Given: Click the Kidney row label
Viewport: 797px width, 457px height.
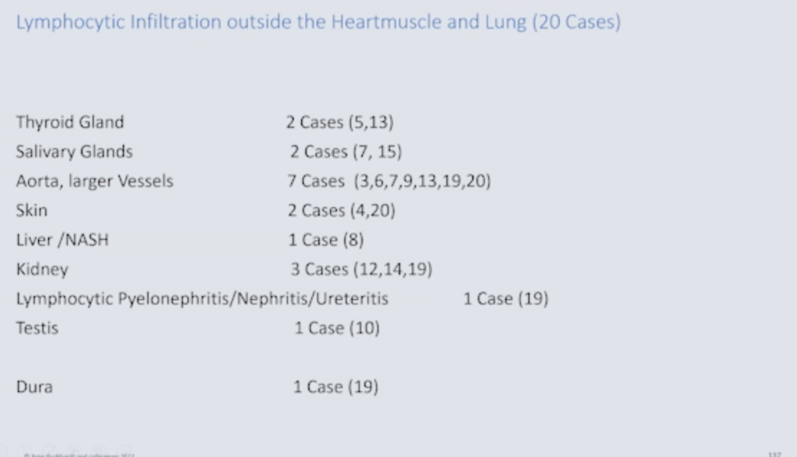Looking at the screenshot, I should pos(42,270).
